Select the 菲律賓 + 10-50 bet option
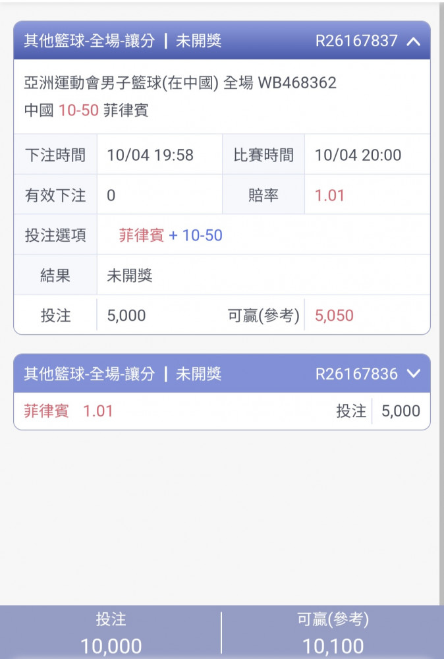Image resolution: width=444 pixels, height=659 pixels. [x=171, y=235]
